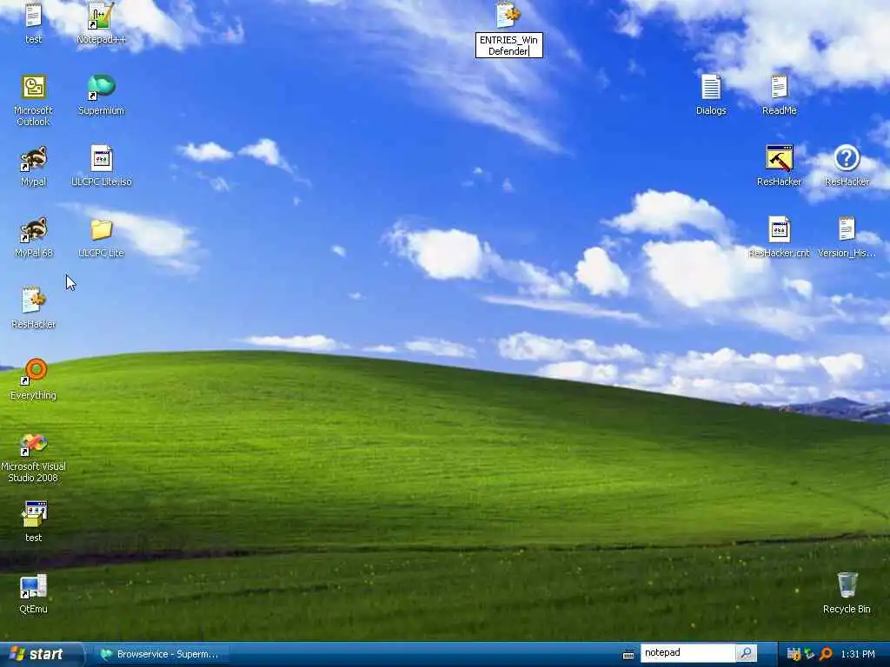Open the on-screen keyboard taskbar icon
890x667 pixels.
628,655
